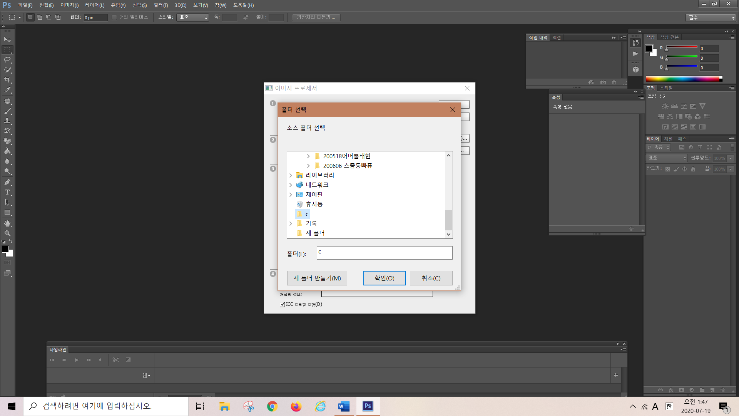This screenshot has height=416, width=739.
Task: Select the Lasso tool
Action: 7,60
